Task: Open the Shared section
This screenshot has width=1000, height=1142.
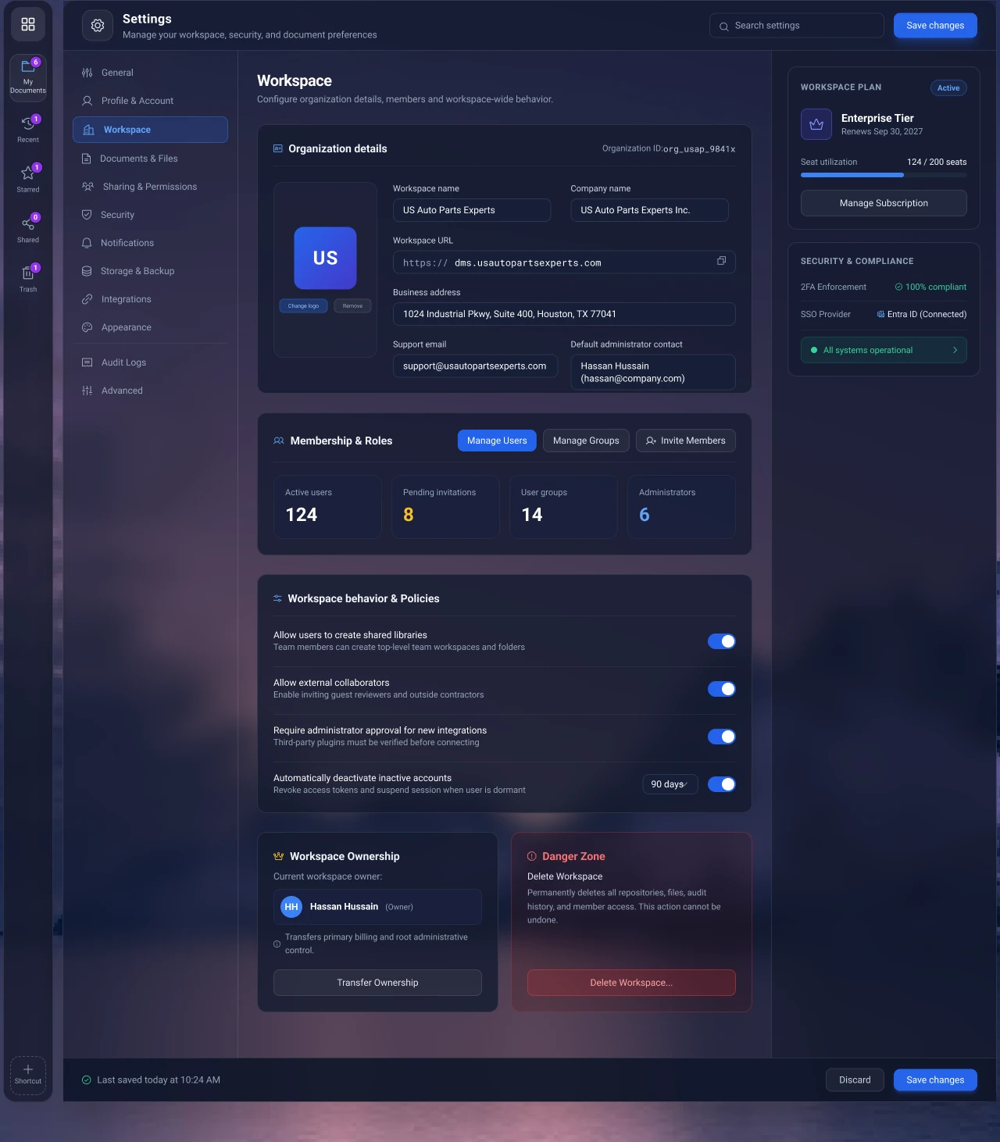Action: 28,229
